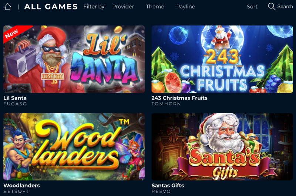This screenshot has width=296, height=196.
Task: Click the magnifying glass search icon
Action: tap(272, 7)
